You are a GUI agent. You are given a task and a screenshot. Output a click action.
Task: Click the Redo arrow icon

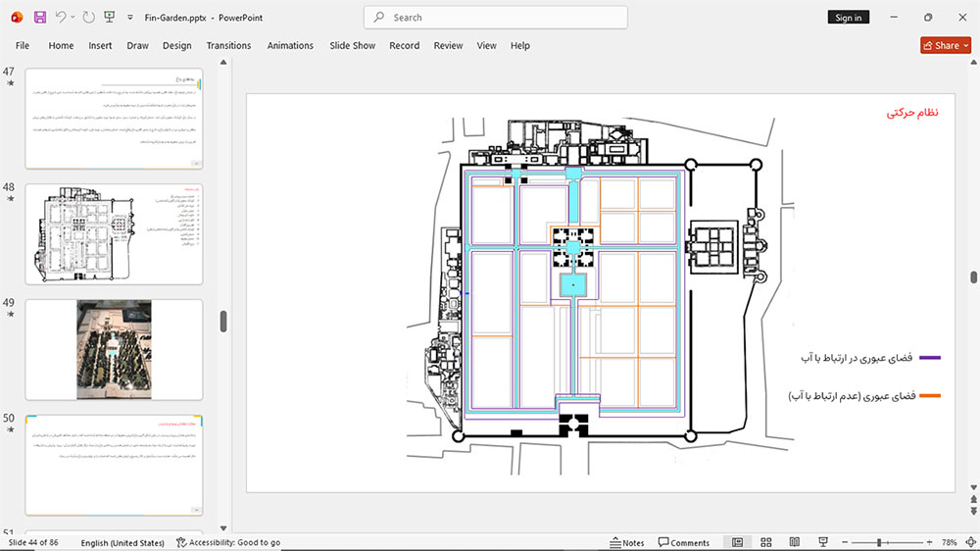(x=89, y=18)
